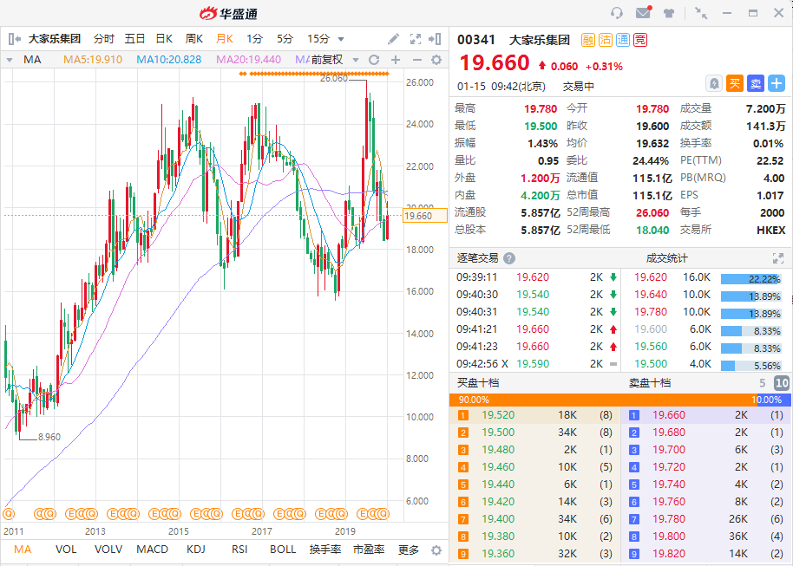Screen dimensions: 793x566
Task: Select bid level 7 price 19.400
Action: 498,519
